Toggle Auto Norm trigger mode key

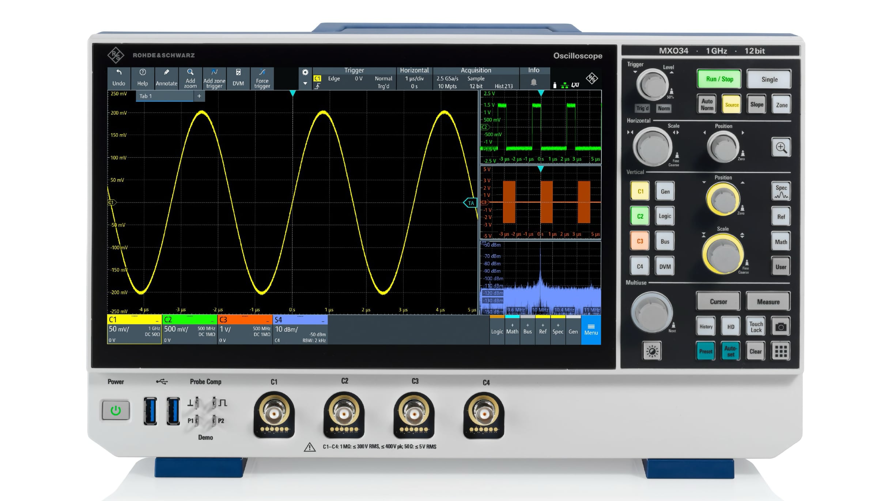pos(707,104)
